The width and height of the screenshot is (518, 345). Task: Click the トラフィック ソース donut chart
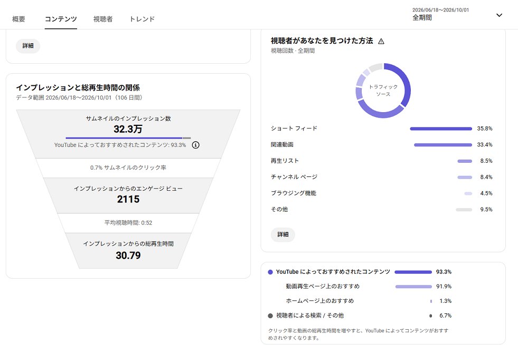383,91
